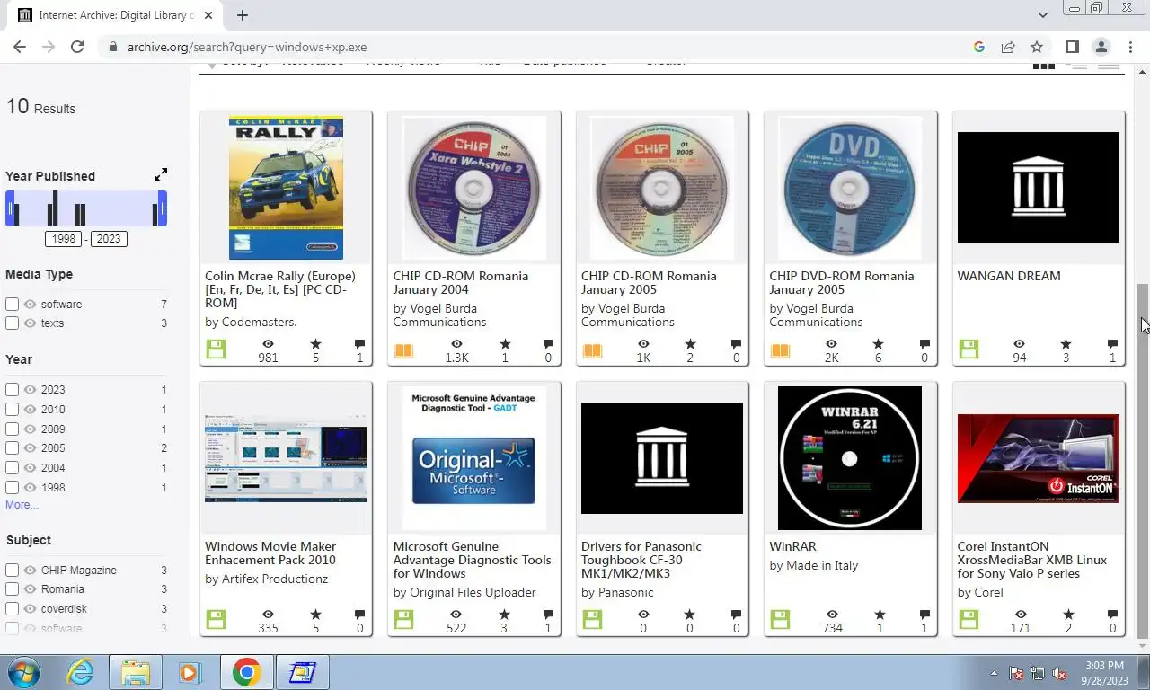Open Windows Movie Maker Enhacement Pack 2010 link
The image size is (1150, 690).
270,553
